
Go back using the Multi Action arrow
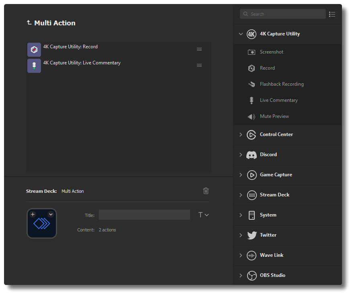point(29,23)
